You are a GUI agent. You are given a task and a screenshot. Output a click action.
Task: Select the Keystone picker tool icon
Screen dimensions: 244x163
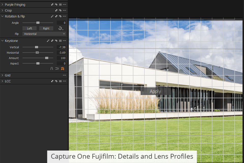(48, 41)
